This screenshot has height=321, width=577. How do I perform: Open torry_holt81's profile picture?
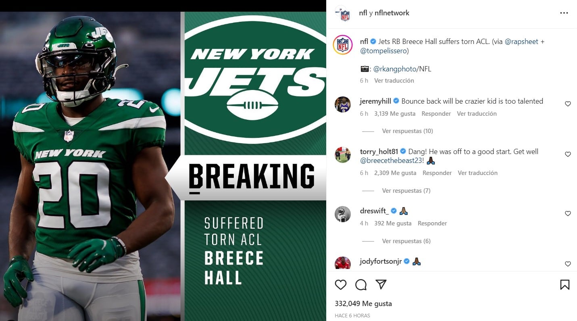tap(343, 155)
